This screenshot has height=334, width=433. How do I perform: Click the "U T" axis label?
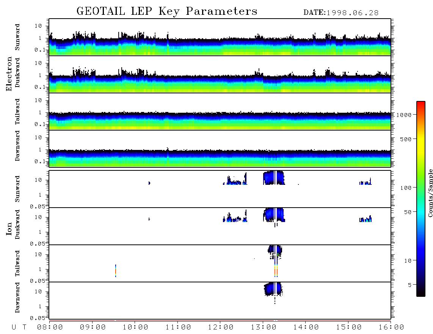pyautogui.click(x=19, y=328)
